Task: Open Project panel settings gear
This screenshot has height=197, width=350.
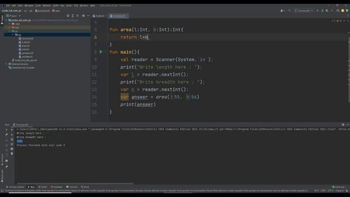Action: point(84,16)
